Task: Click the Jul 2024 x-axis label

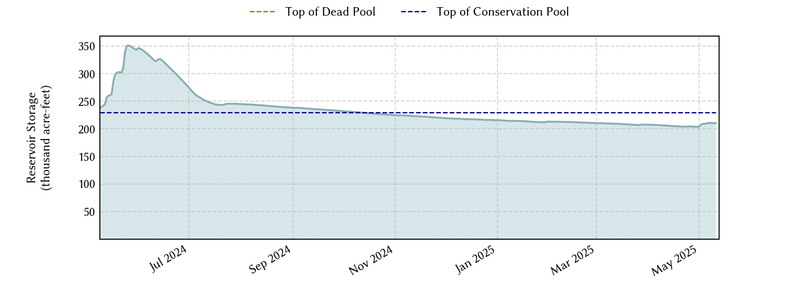Action: pyautogui.click(x=168, y=259)
